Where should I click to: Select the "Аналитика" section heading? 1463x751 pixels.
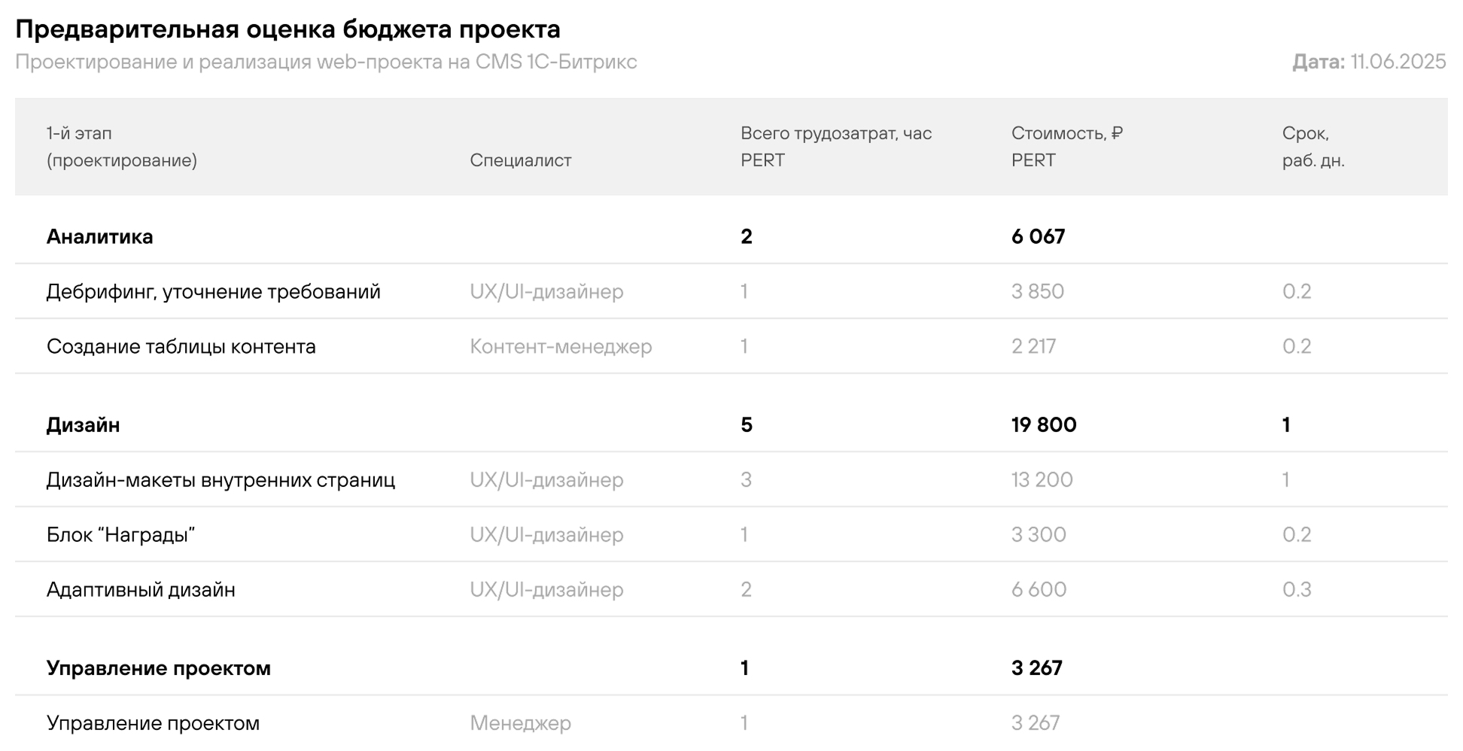[100, 237]
